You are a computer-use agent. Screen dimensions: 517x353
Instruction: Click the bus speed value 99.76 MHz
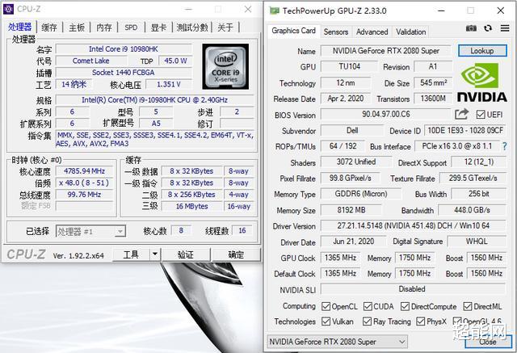click(x=84, y=195)
